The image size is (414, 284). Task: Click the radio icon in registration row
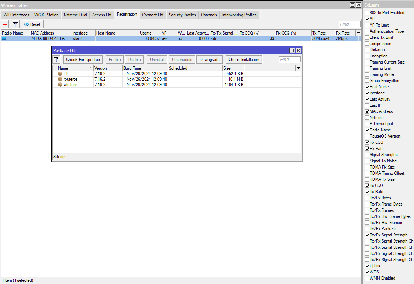4,38
